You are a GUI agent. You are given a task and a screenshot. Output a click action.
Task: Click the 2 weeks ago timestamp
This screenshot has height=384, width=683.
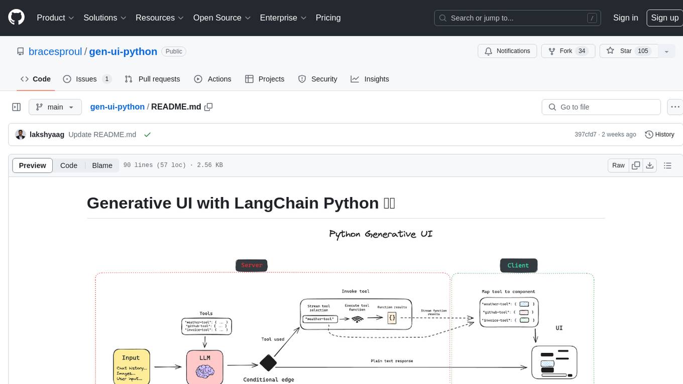(x=619, y=135)
